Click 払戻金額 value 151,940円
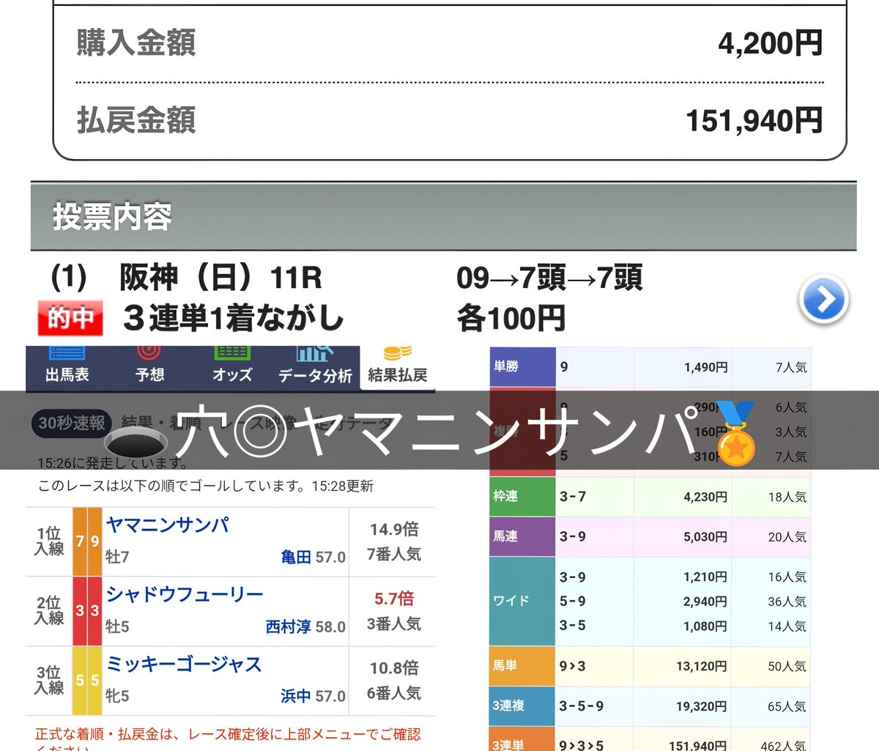Viewport: 879px width, 751px height. coord(754,121)
